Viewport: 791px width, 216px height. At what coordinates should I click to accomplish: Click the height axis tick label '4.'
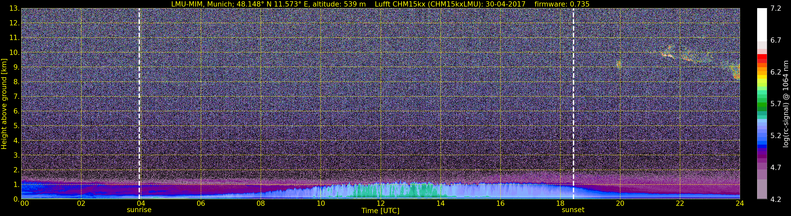coord(17,140)
